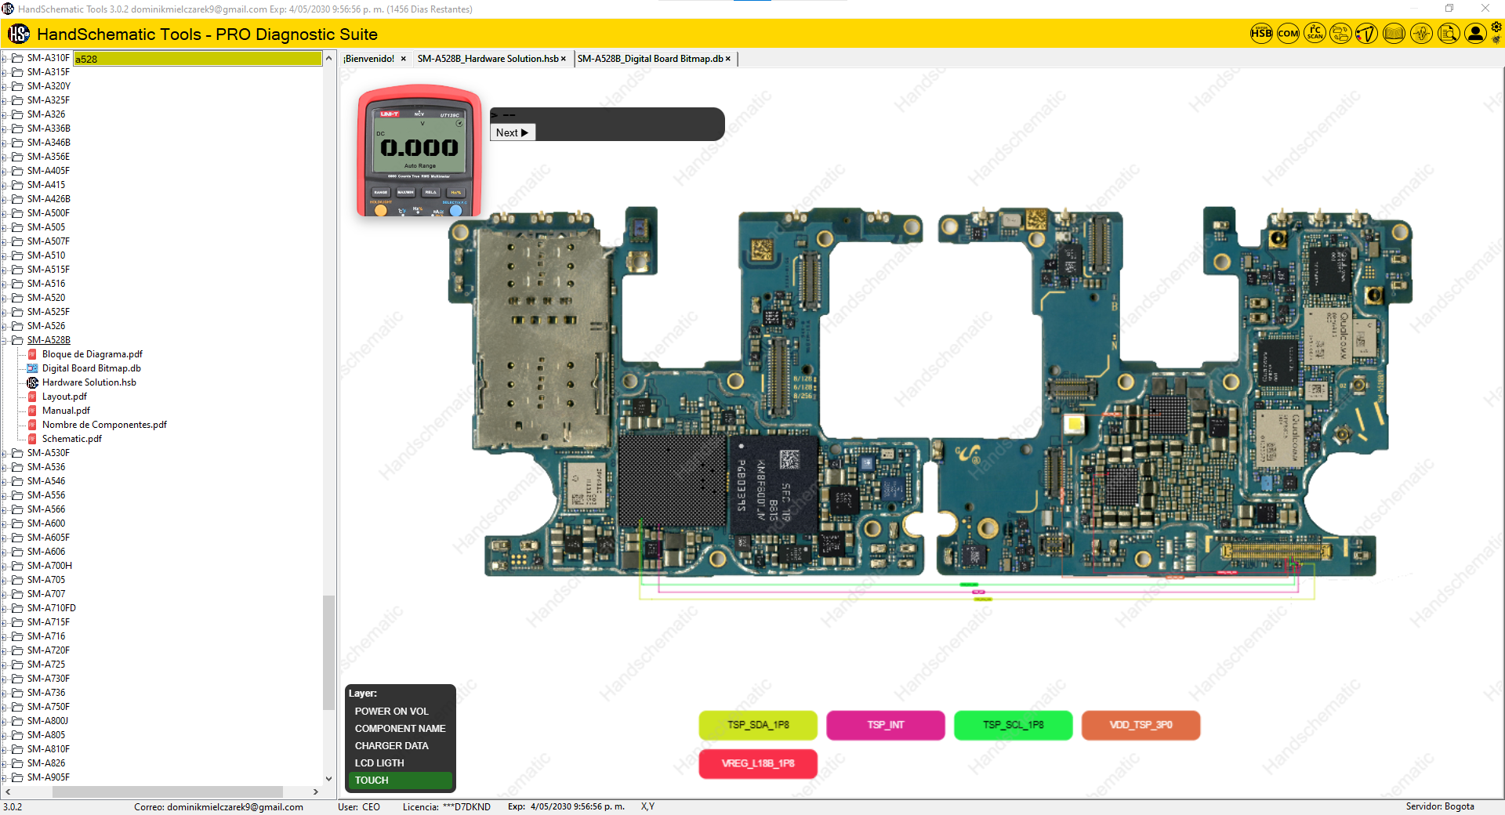The height and width of the screenshot is (815, 1505).
Task: Select the LCD LIGTH layer
Action: click(379, 763)
